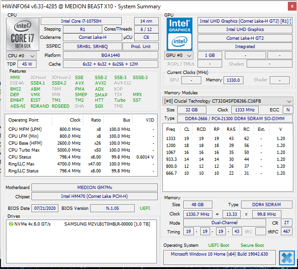Click the 1330.0 memory clock value
The height and width of the screenshot is (269, 298).
(233, 80)
